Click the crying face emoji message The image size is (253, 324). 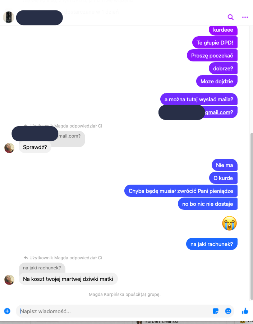229,223
